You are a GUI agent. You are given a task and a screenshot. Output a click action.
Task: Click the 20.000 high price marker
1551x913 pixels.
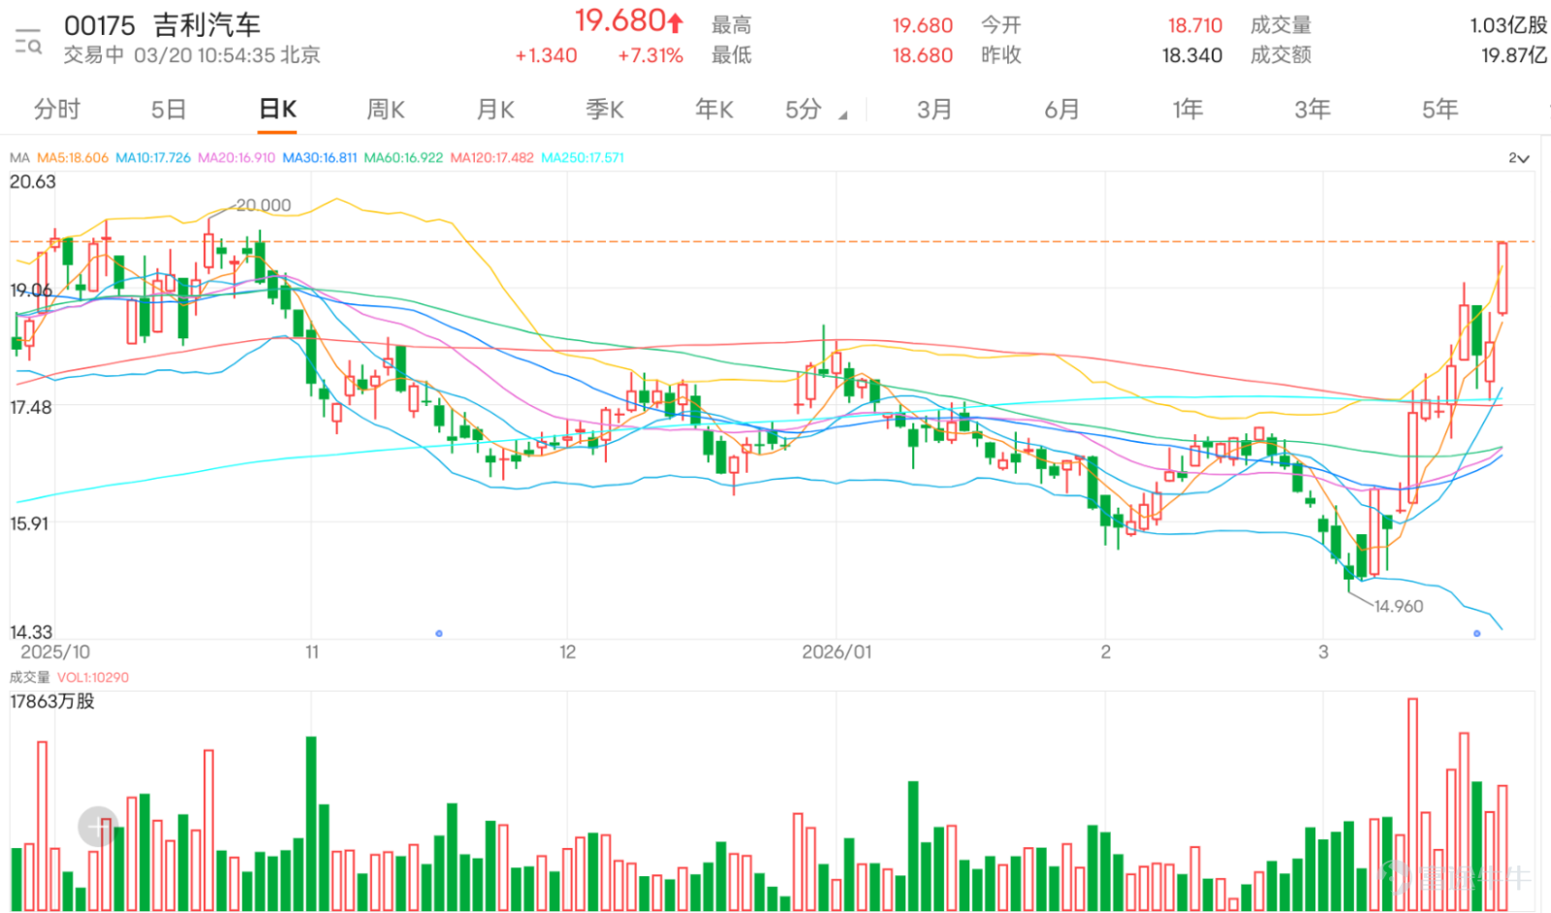click(263, 205)
